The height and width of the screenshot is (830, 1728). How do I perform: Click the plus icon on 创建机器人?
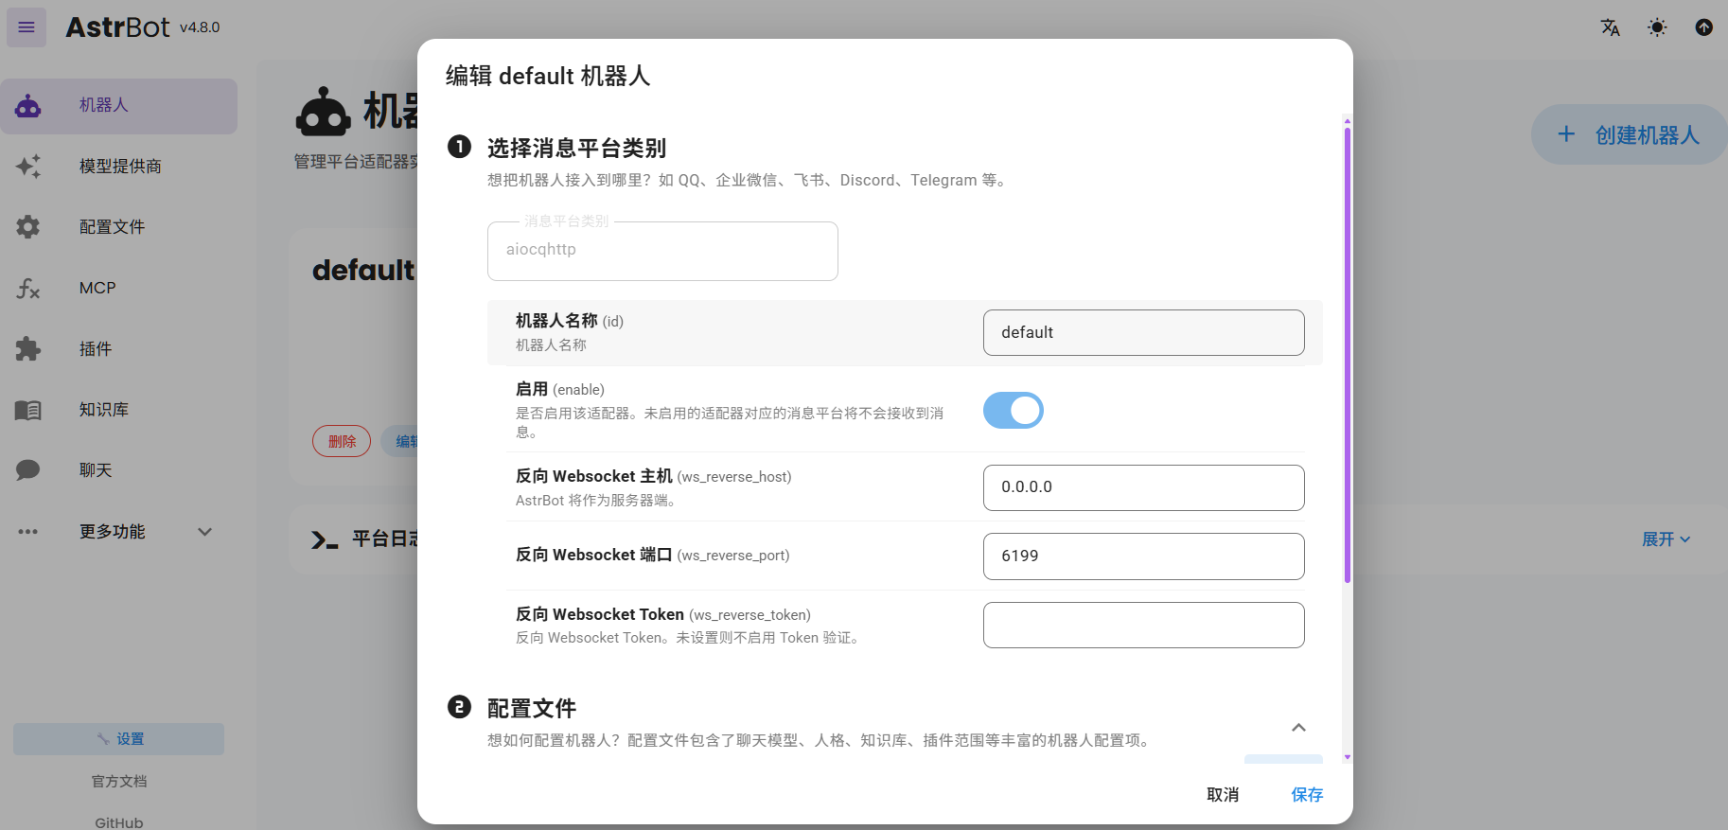tap(1566, 134)
